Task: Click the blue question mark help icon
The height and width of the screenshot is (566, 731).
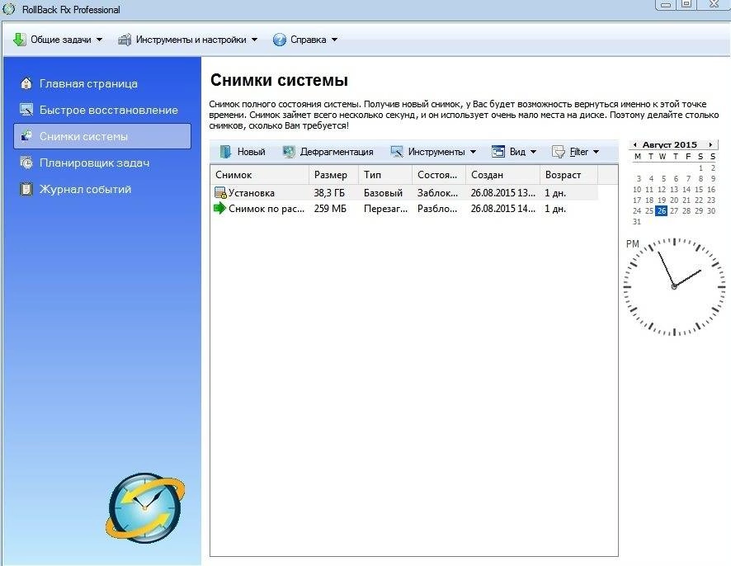Action: click(x=279, y=40)
